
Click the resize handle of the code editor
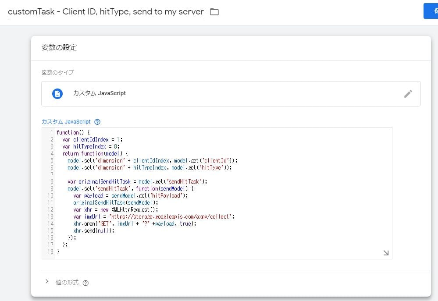click(386, 253)
